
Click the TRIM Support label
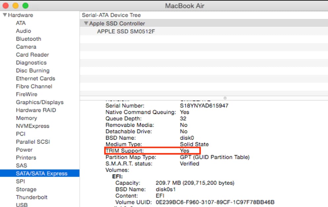pos(125,151)
